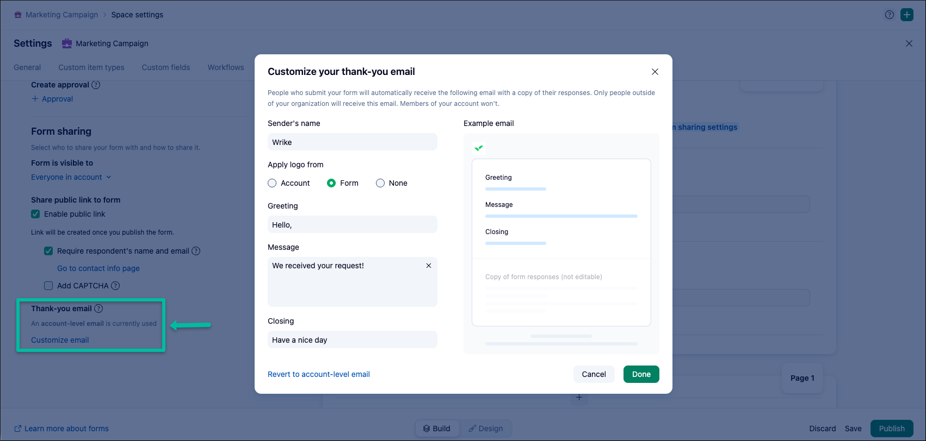Open the Custom fields tab
Screen dimensions: 926x441
pyautogui.click(x=166, y=67)
